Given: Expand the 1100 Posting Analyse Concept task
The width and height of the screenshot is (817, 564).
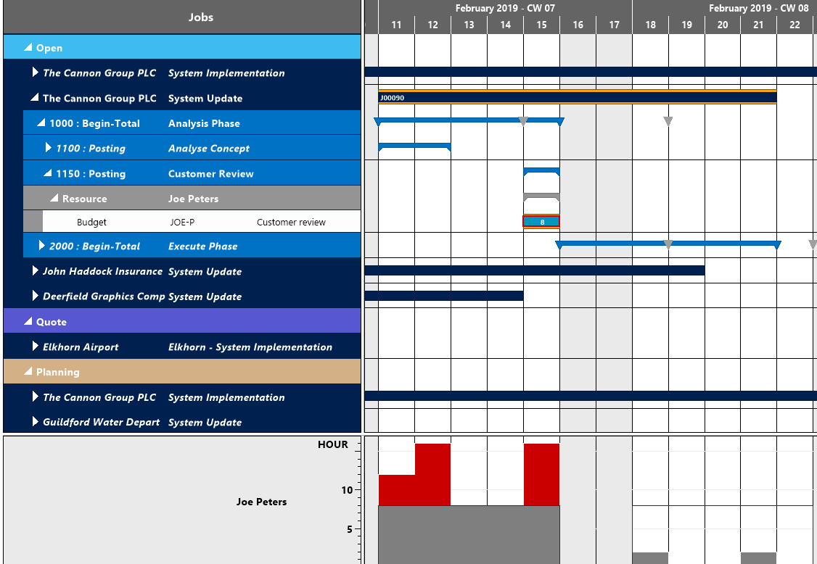Looking at the screenshot, I should [50, 148].
